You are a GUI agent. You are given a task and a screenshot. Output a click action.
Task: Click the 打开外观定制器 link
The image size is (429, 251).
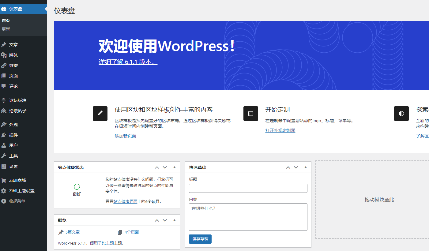point(280,131)
